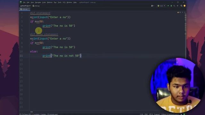
Task: Open the View menu
Action: click(32, 2)
